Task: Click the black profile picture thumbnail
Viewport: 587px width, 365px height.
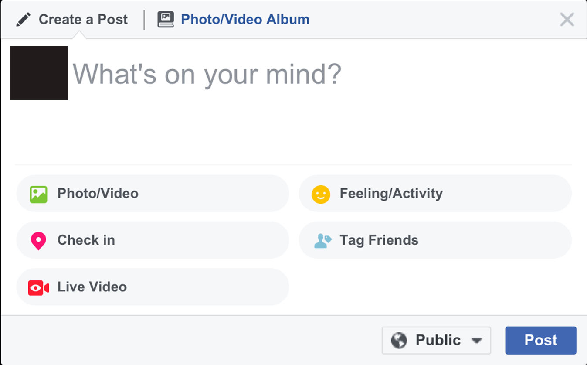Action: 39,73
